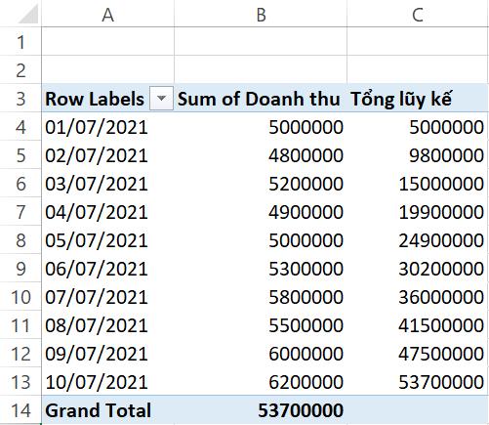The width and height of the screenshot is (489, 425).
Task: Open the Row Labels filter dropdown
Action: coord(161,98)
